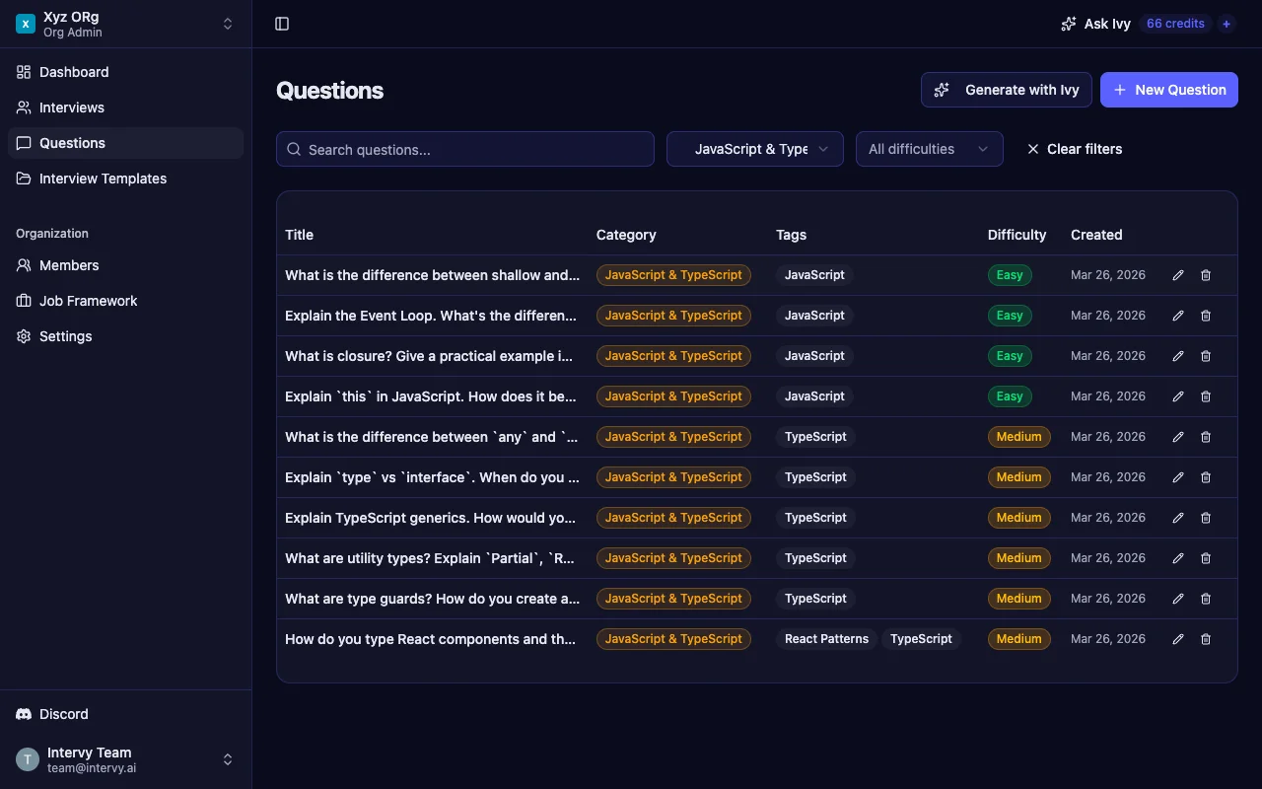
Task: Click the plus icon to buy more credits
Action: [x=1227, y=23]
